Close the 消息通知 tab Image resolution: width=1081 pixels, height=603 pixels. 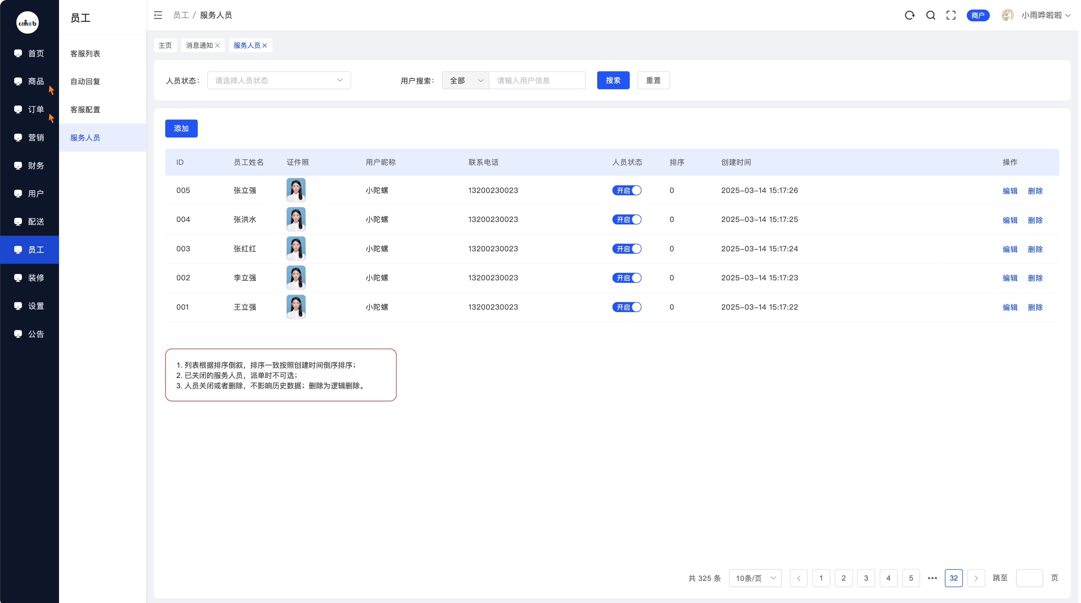(217, 46)
